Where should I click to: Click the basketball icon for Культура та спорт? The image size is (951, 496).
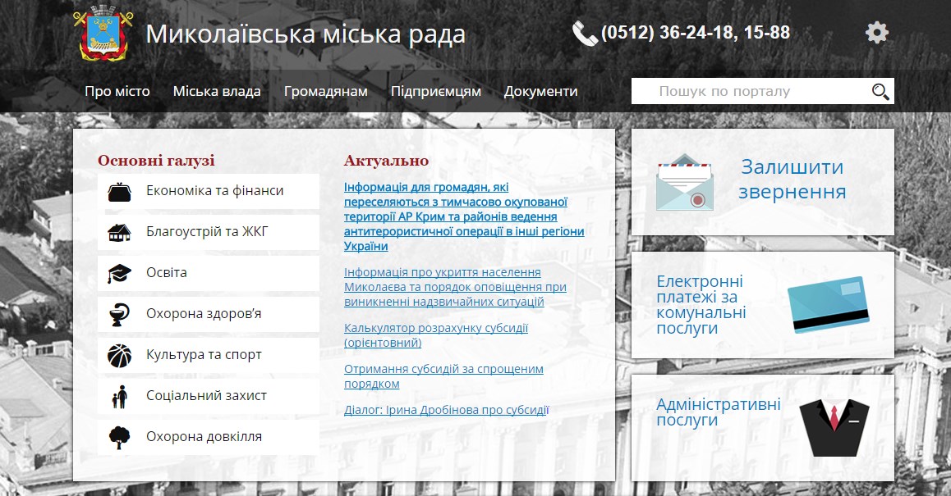click(120, 355)
